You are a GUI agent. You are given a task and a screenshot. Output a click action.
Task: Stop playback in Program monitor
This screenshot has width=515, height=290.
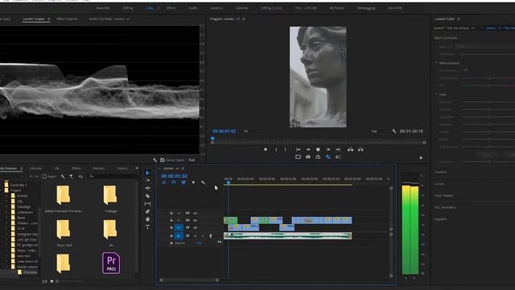pyautogui.click(x=318, y=150)
